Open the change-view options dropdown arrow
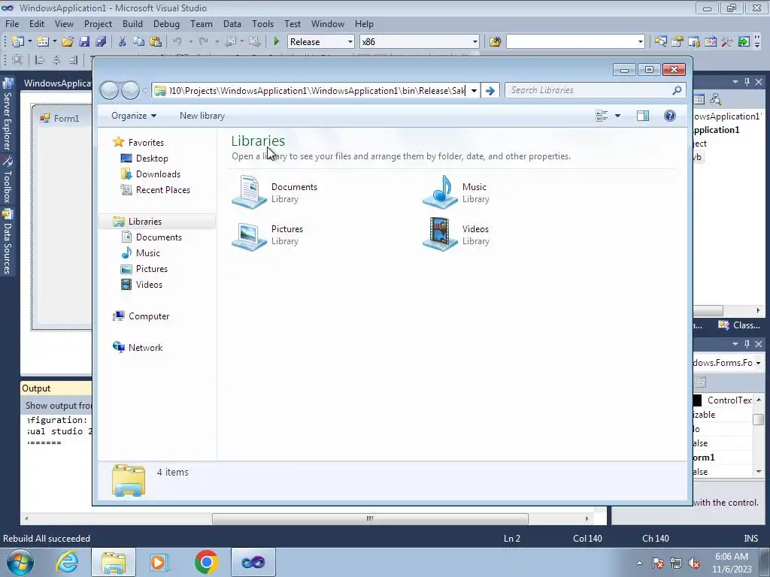 (x=618, y=116)
